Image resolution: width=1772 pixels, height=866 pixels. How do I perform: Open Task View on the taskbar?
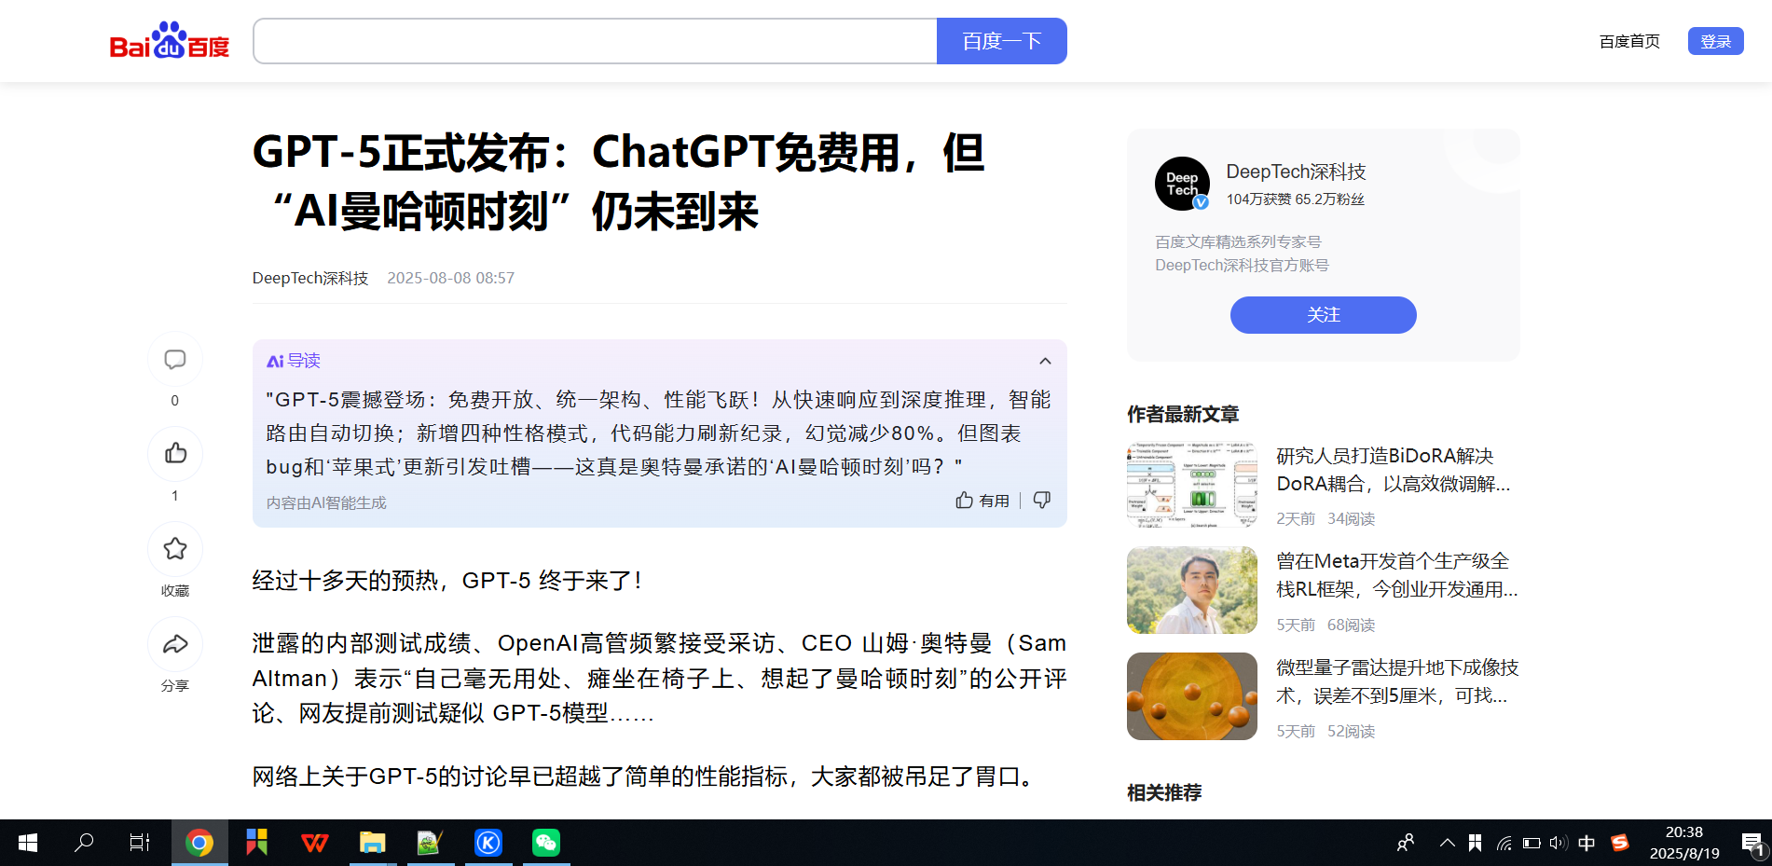coord(140,843)
